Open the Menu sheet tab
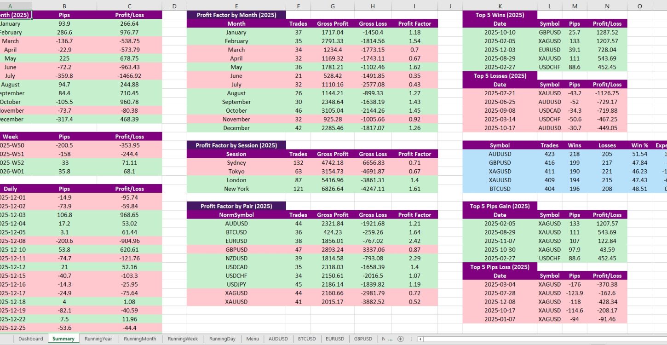The height and width of the screenshot is (345, 667). (253, 339)
